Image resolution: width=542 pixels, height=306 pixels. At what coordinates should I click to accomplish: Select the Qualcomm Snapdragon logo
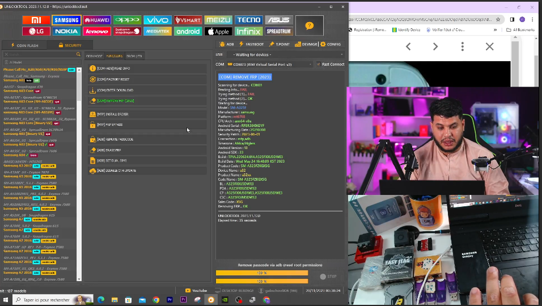pos(127,31)
